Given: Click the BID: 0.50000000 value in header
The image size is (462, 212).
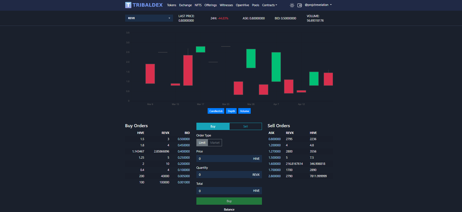Looking at the screenshot, I should point(285,18).
